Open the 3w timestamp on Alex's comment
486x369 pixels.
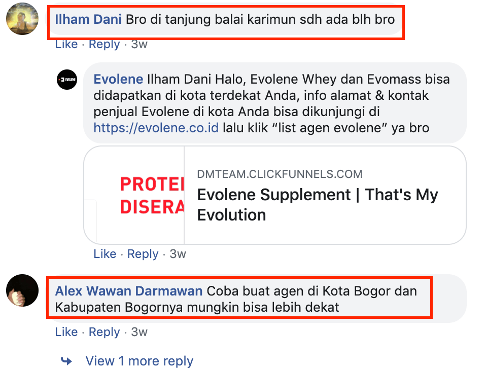pyautogui.click(x=139, y=332)
